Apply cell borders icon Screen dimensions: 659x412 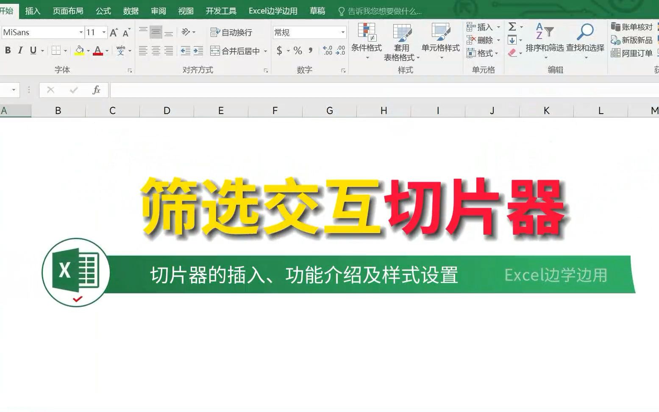56,50
